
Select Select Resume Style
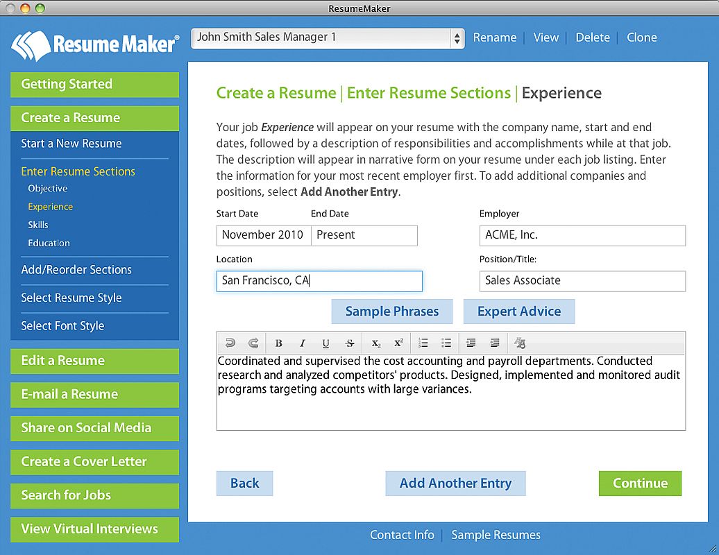point(71,298)
